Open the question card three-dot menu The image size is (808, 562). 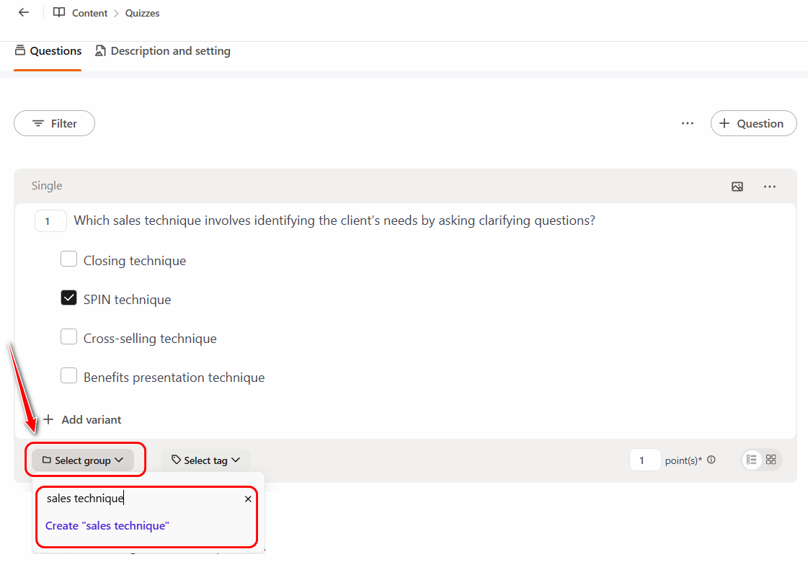pos(770,187)
